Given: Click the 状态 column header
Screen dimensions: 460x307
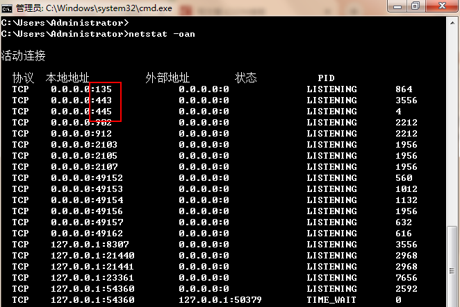Looking at the screenshot, I should [245, 78].
